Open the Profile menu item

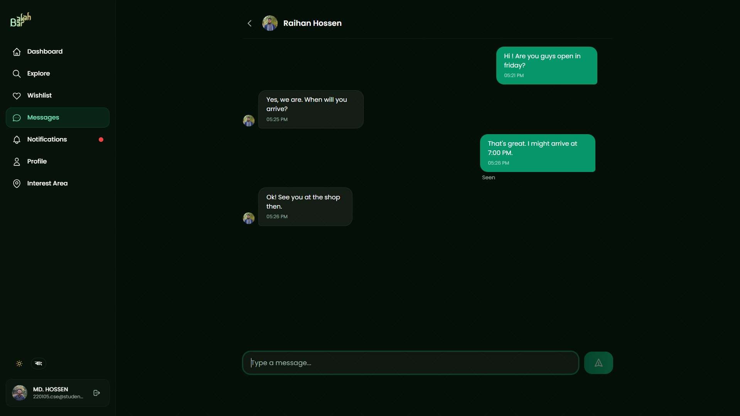click(37, 162)
